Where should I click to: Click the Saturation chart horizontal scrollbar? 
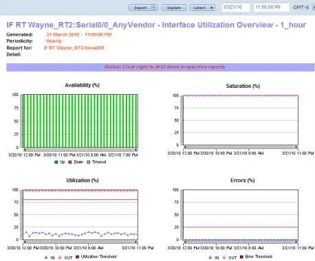(x=241, y=147)
